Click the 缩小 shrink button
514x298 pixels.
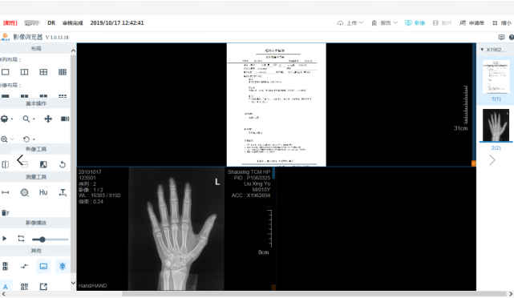(x=502, y=23)
